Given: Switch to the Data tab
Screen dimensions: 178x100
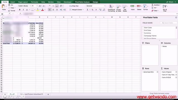Looking at the screenshot, I should pyautogui.click(x=43, y=2).
